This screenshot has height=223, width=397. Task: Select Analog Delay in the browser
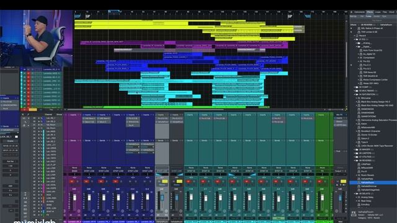coord(367,197)
